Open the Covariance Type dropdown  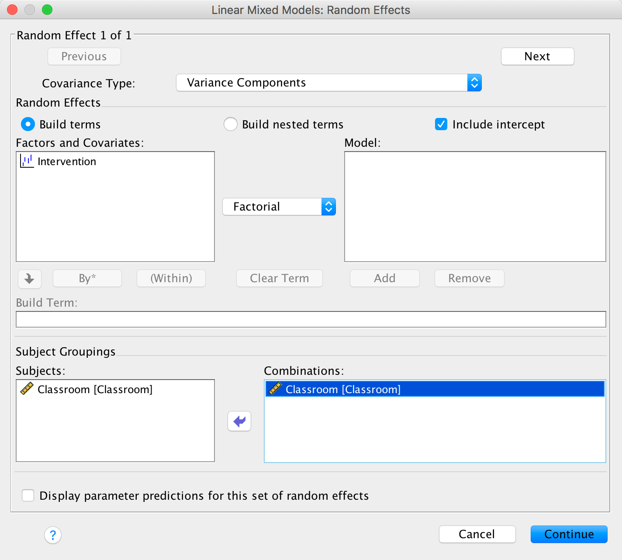point(328,83)
